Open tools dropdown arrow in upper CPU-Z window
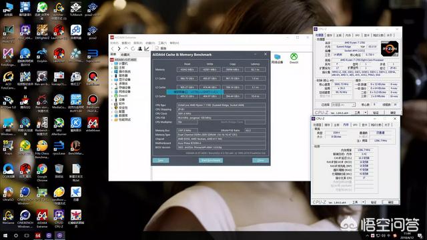Viewport: 427px width, 240px height. tap(366, 113)
